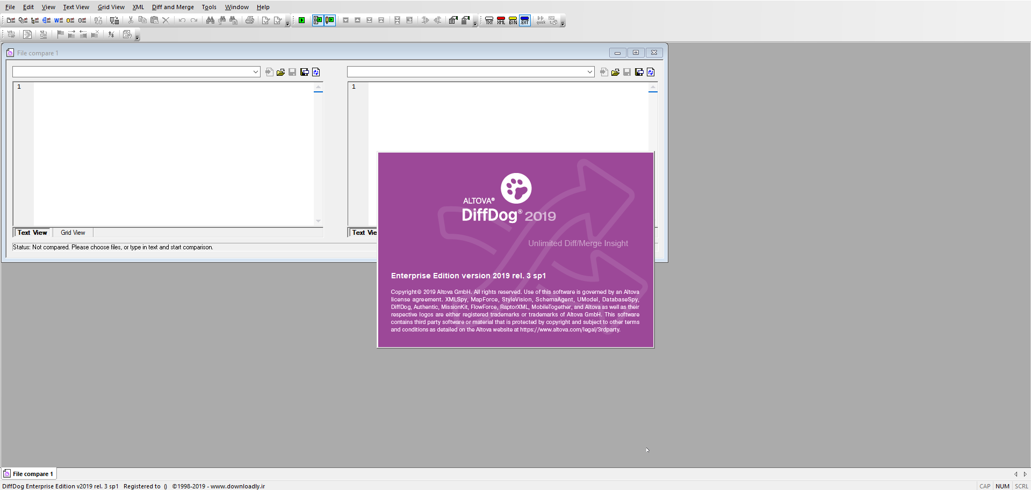Click left pane scrollbar up arrow
1031x490 pixels.
(318, 87)
